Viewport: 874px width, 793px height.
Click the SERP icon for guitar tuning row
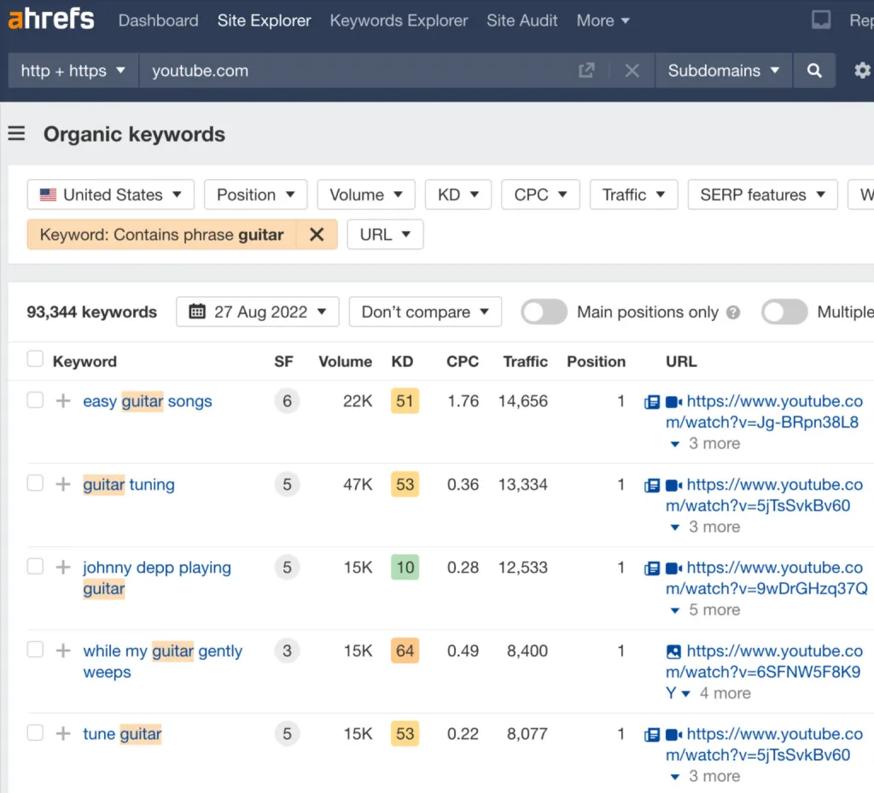[x=652, y=485]
